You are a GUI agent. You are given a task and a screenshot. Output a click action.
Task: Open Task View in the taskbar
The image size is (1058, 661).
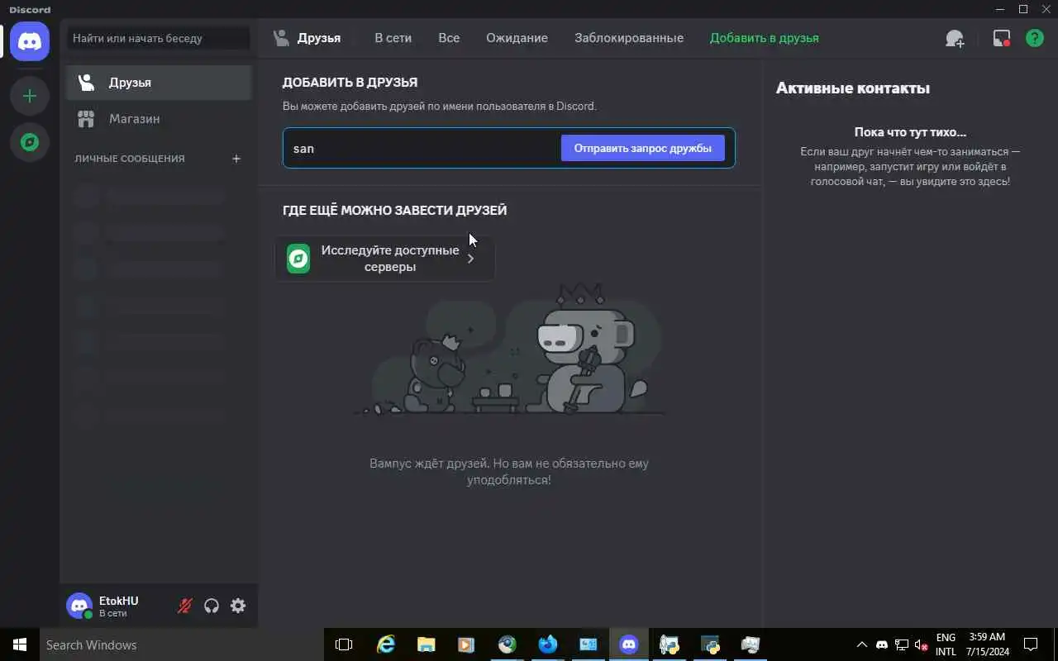point(344,644)
